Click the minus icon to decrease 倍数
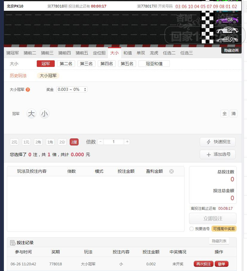This screenshot has width=247, height=271. point(100,142)
